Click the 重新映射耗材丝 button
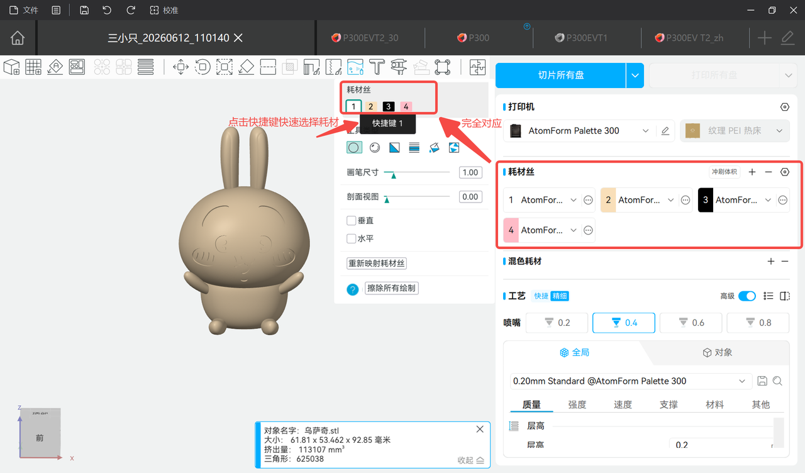Screen dimensions: 805x473 click(x=377, y=264)
